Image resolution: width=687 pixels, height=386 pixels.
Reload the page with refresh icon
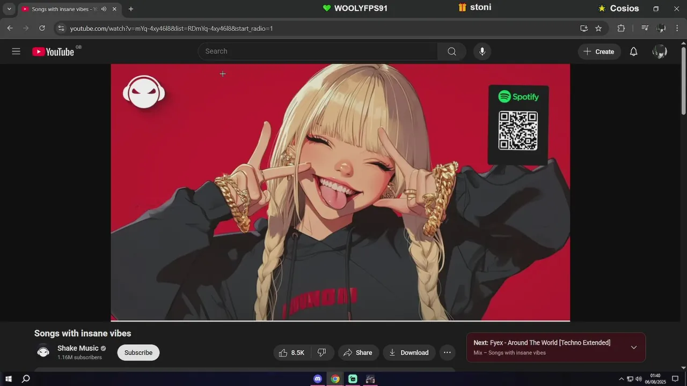(42, 28)
